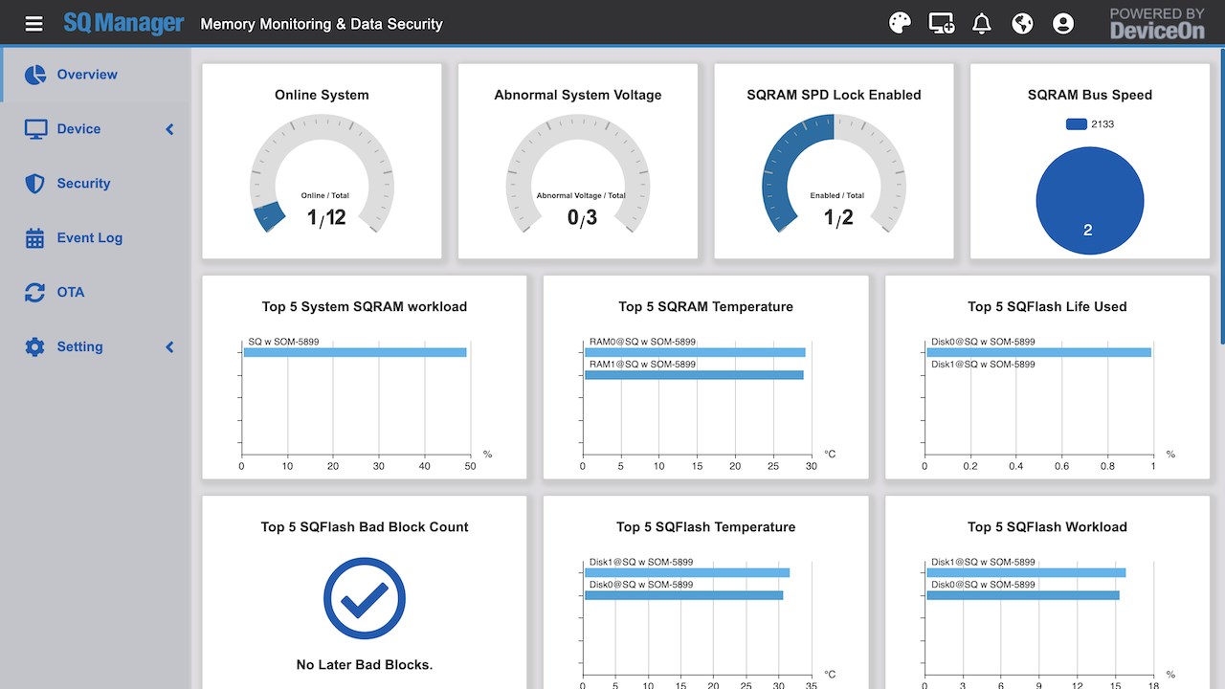The width and height of the screenshot is (1225, 689).
Task: Click the SQ Manager logo
Action: [123, 23]
